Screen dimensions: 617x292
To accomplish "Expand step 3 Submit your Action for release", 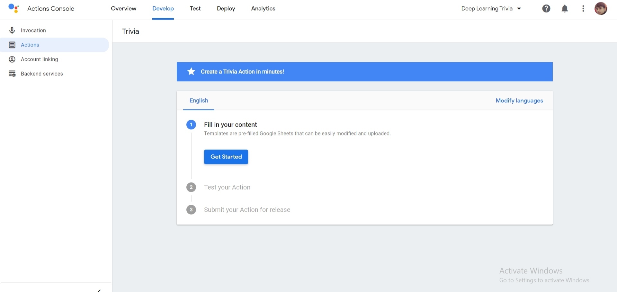I will pos(247,210).
